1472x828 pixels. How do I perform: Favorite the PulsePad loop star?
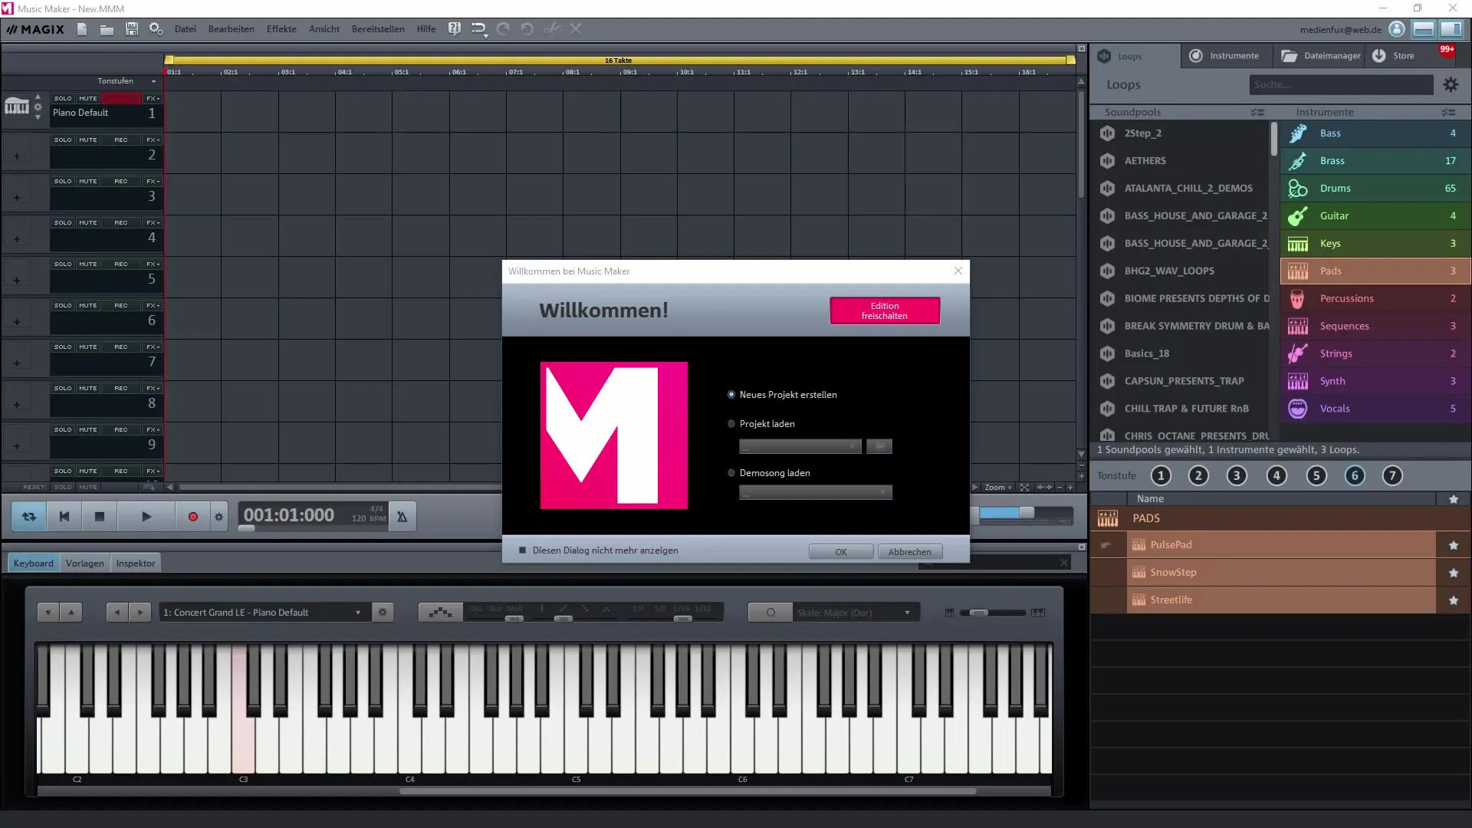tap(1453, 545)
